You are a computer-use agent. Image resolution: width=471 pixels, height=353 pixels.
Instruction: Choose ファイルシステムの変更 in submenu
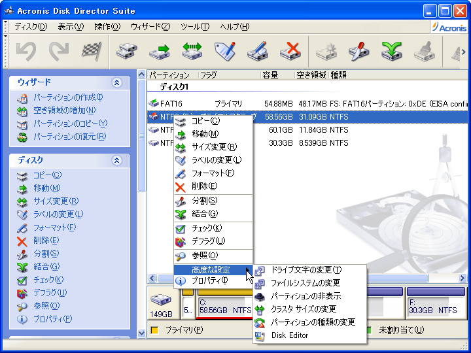pyautogui.click(x=309, y=283)
